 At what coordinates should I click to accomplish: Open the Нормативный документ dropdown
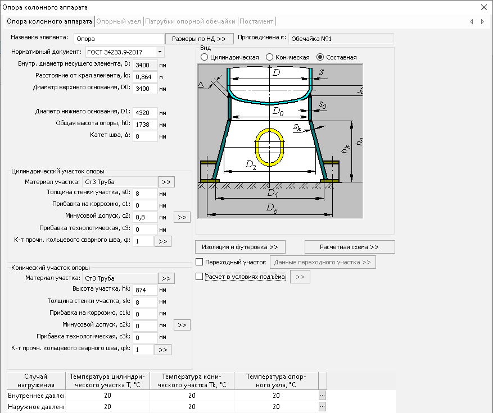[160, 52]
